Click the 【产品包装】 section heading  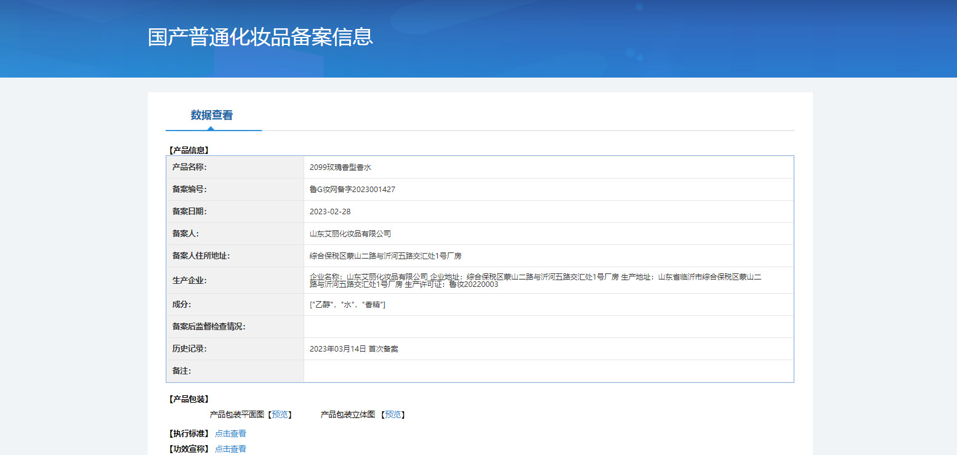pyautogui.click(x=189, y=399)
